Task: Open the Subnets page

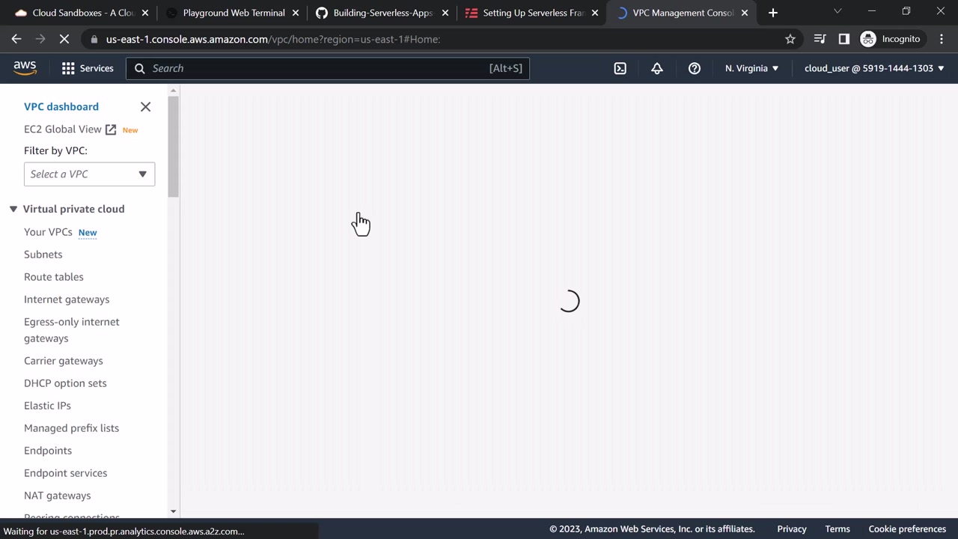Action: [x=43, y=255]
